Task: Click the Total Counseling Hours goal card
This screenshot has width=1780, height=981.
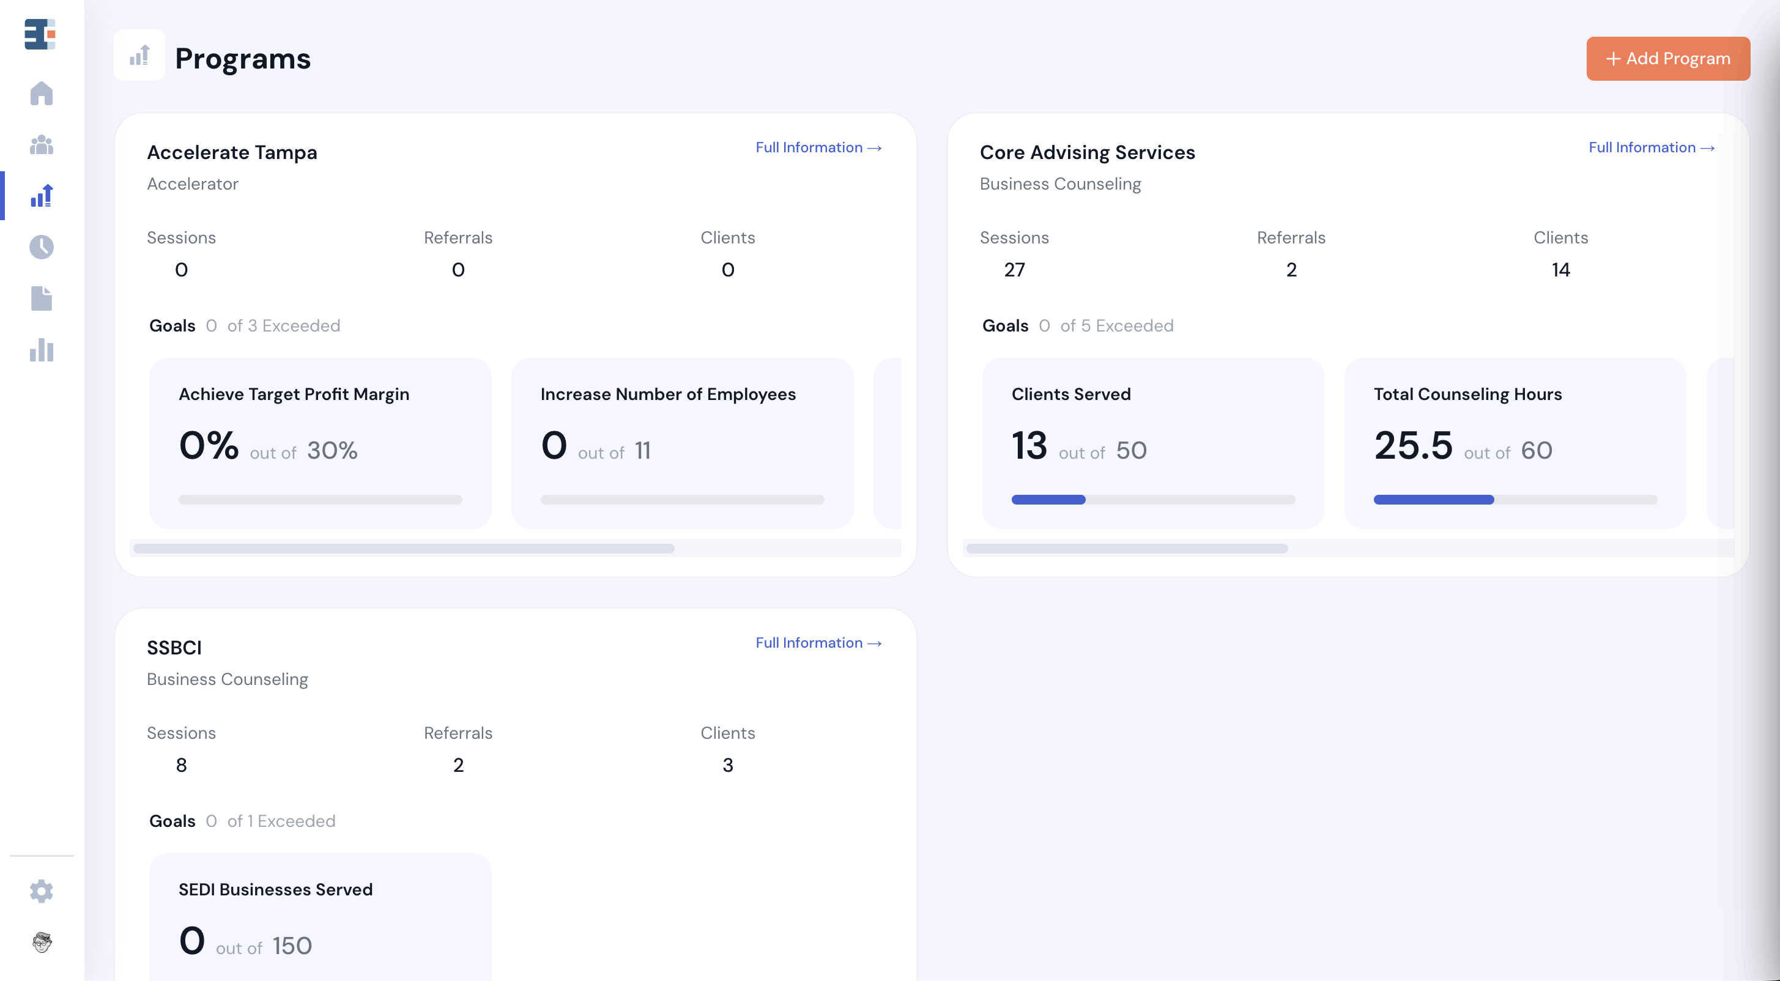Action: point(1515,442)
